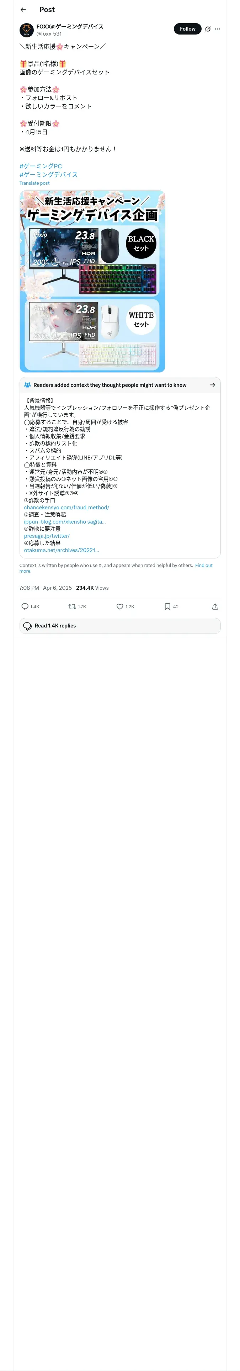Bookmark this post
The width and height of the screenshot is (240, 1371).
click(x=167, y=606)
